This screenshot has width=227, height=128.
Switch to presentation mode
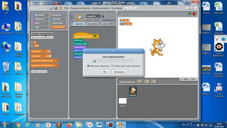195,8
